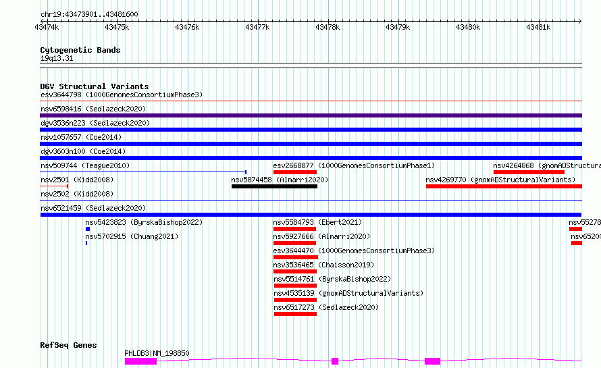Image resolution: width=601 pixels, height=368 pixels.
Task: Click the smallest magenta PHLDB3 exon block
Action: pos(335,361)
